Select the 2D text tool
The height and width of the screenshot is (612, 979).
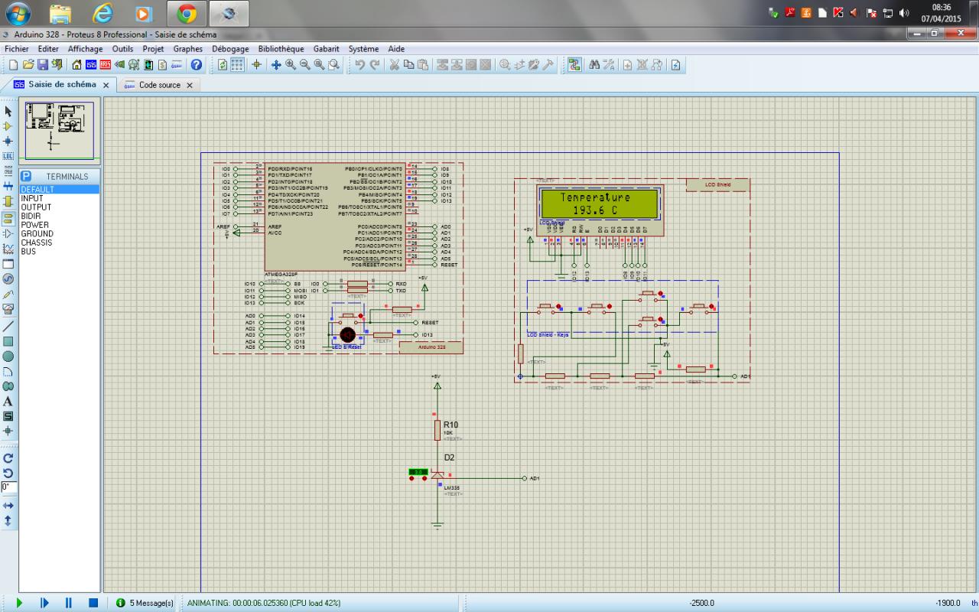tap(8, 401)
